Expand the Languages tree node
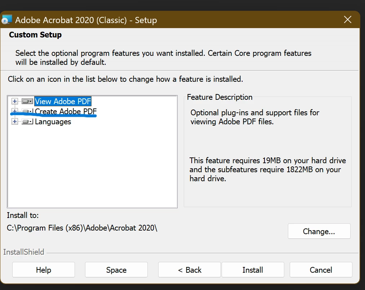 [15, 122]
